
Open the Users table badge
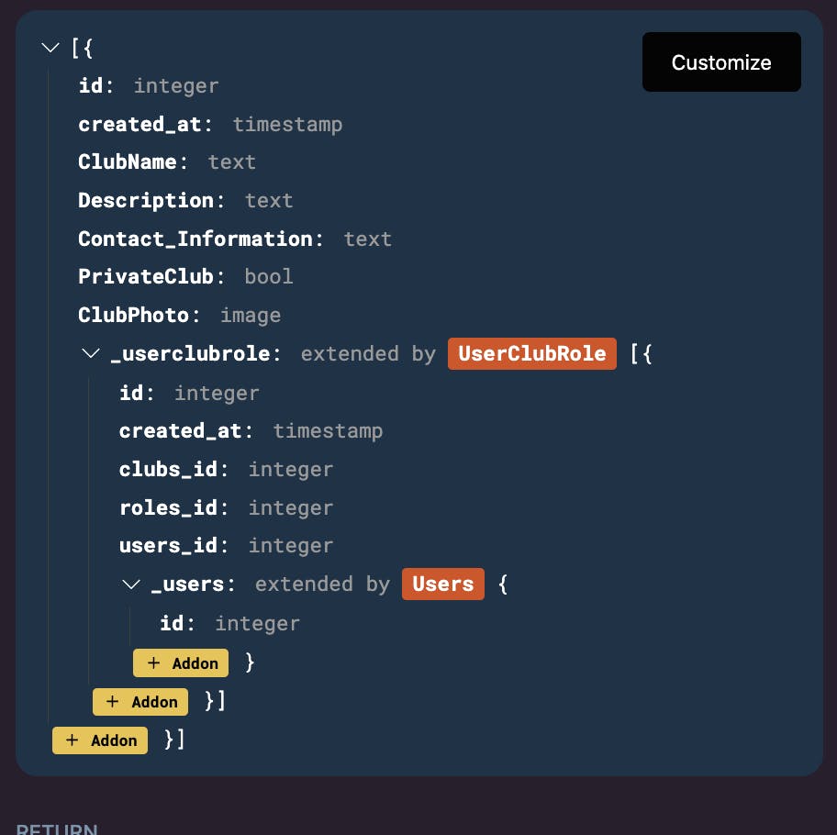[x=442, y=584]
